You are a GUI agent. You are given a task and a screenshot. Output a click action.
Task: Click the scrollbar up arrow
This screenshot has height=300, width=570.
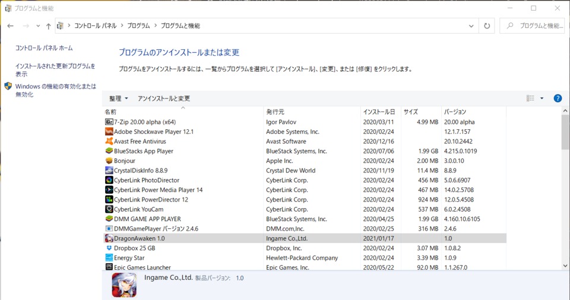pos(565,111)
